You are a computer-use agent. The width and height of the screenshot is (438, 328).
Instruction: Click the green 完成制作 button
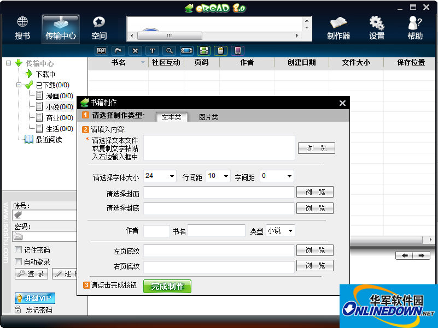(167, 287)
